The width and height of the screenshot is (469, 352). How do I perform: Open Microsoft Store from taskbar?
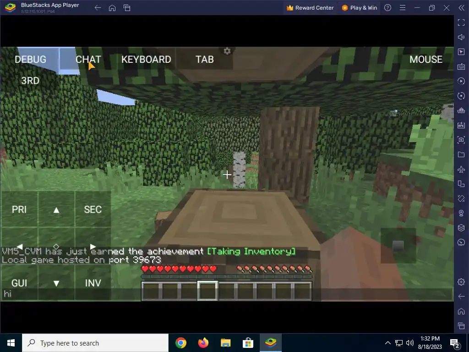click(x=248, y=343)
